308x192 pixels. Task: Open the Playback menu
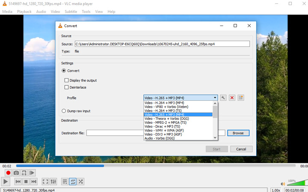point(24,12)
